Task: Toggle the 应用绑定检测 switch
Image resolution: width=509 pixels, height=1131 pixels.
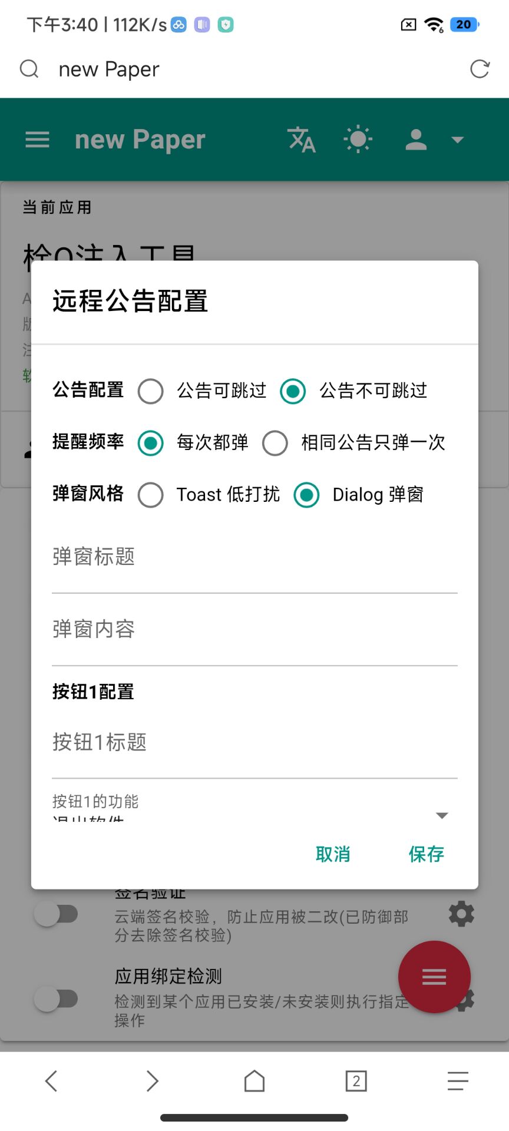Action: pyautogui.click(x=57, y=999)
